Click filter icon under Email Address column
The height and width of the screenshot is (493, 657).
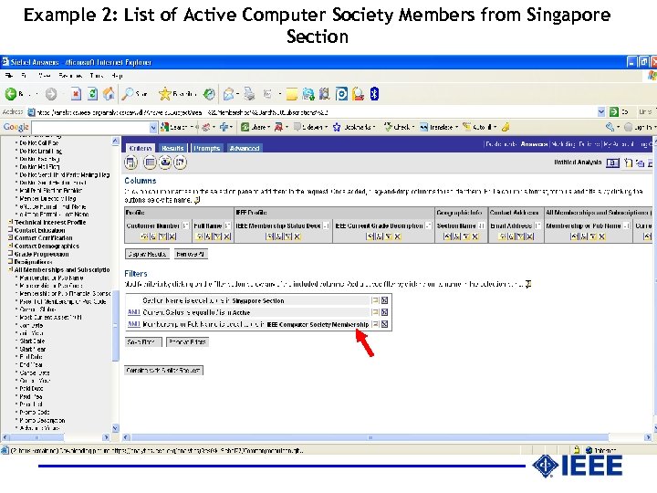coord(520,236)
